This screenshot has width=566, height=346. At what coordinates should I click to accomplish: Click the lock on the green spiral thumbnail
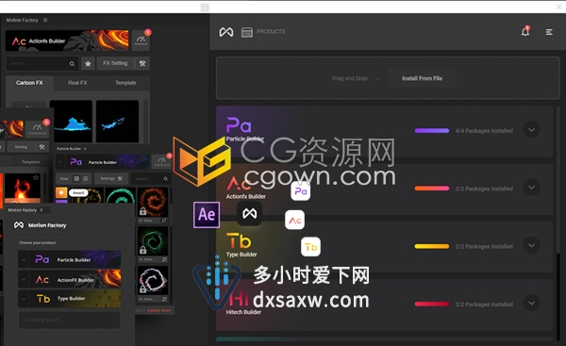143,250
